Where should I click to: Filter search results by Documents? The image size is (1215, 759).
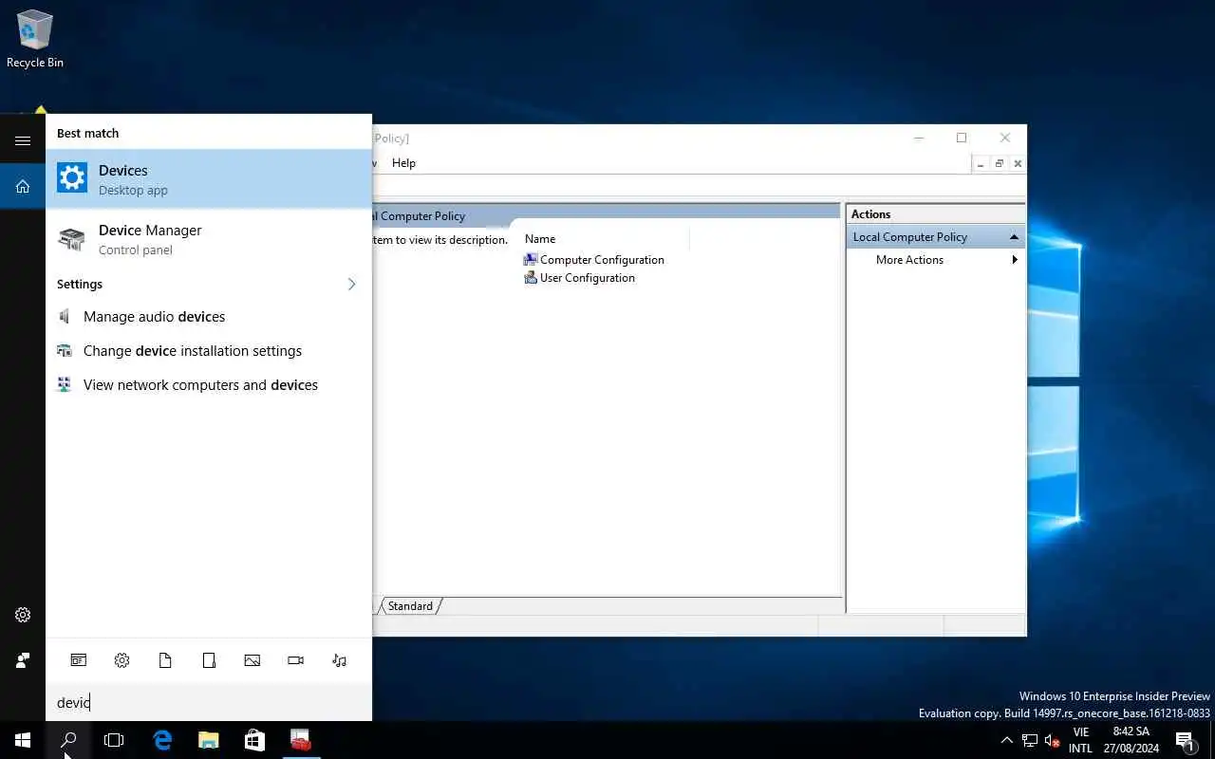coord(165,660)
